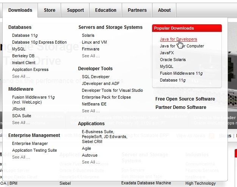Open the Downloads tab

(x=20, y=10)
